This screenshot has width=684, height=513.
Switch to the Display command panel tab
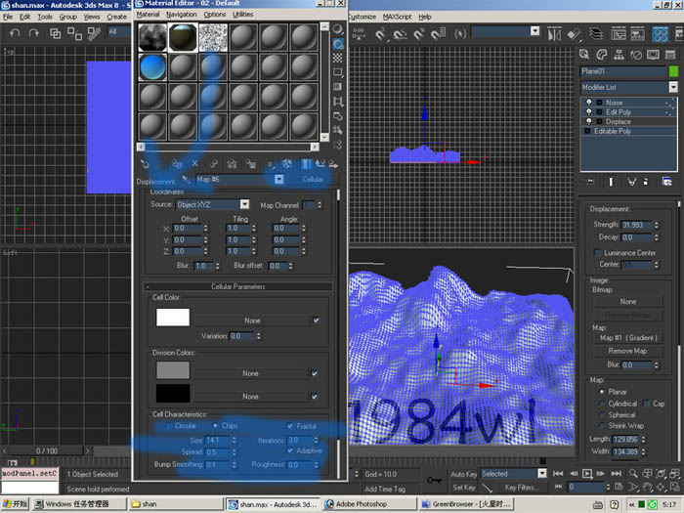(653, 55)
